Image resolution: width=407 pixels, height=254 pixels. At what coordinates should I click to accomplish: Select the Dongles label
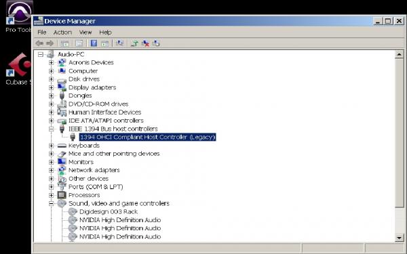point(80,96)
